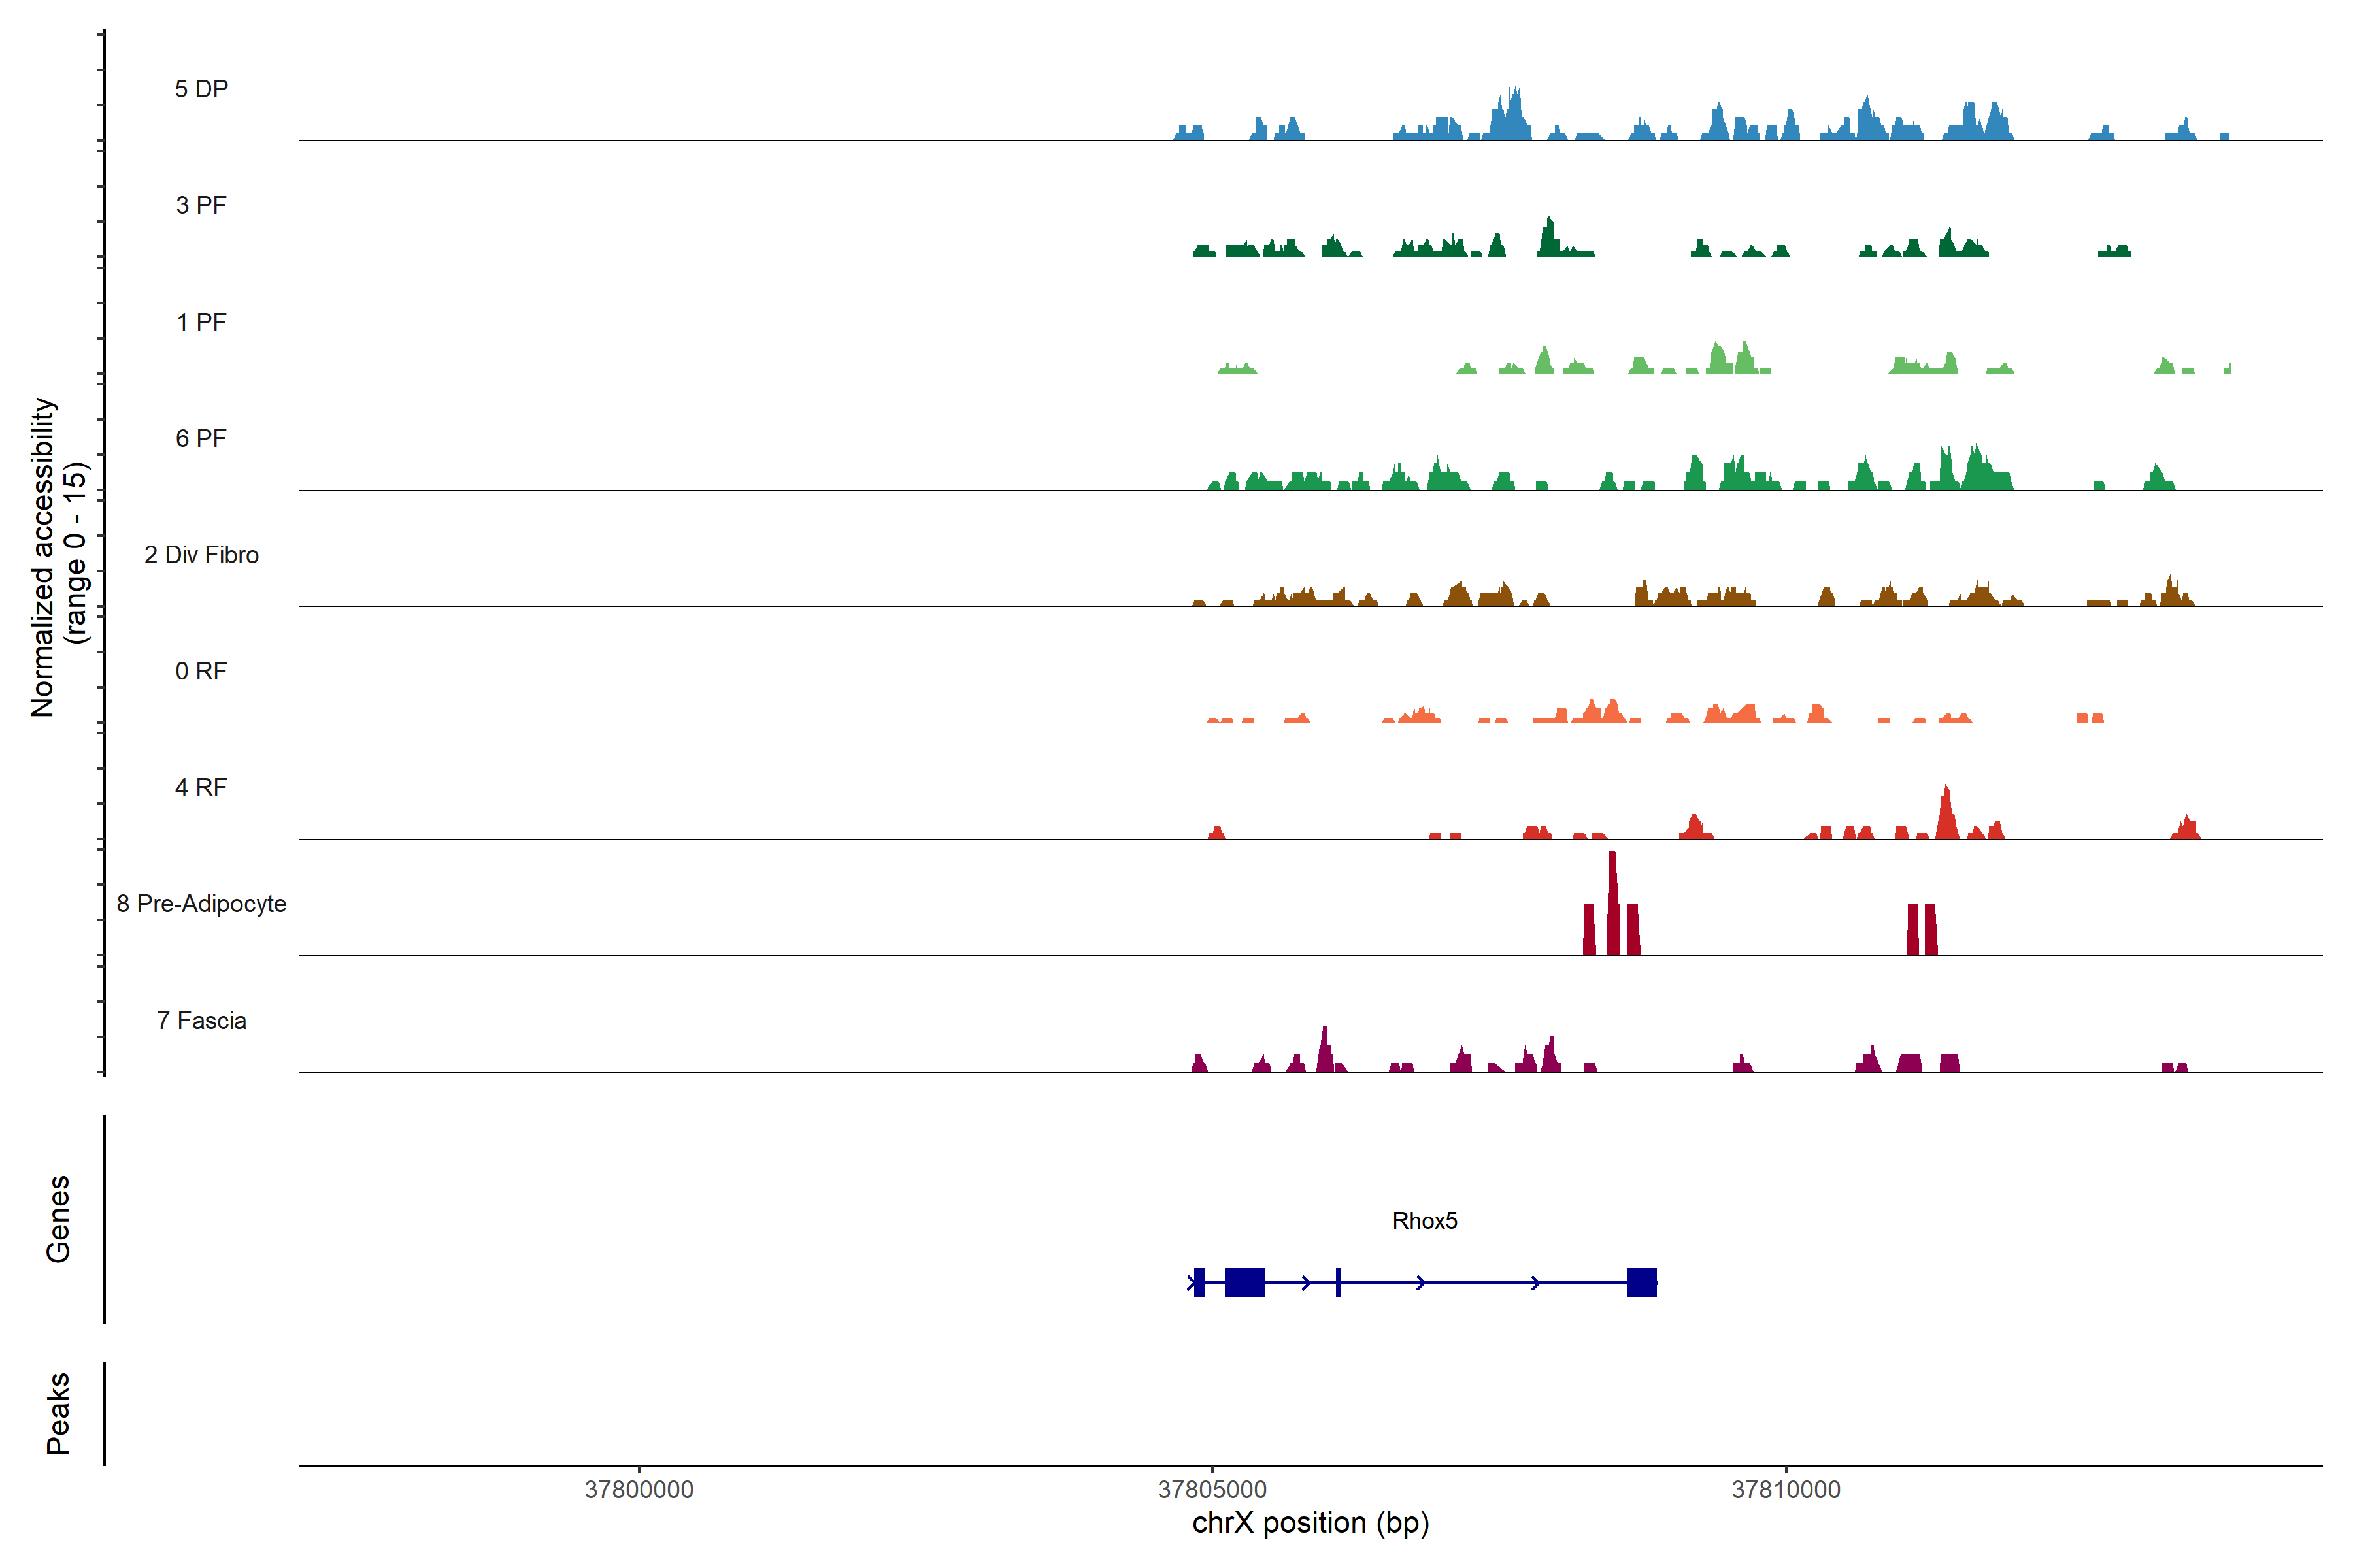Click the 4 RF track label
The image size is (2353, 1568).
tap(201, 787)
